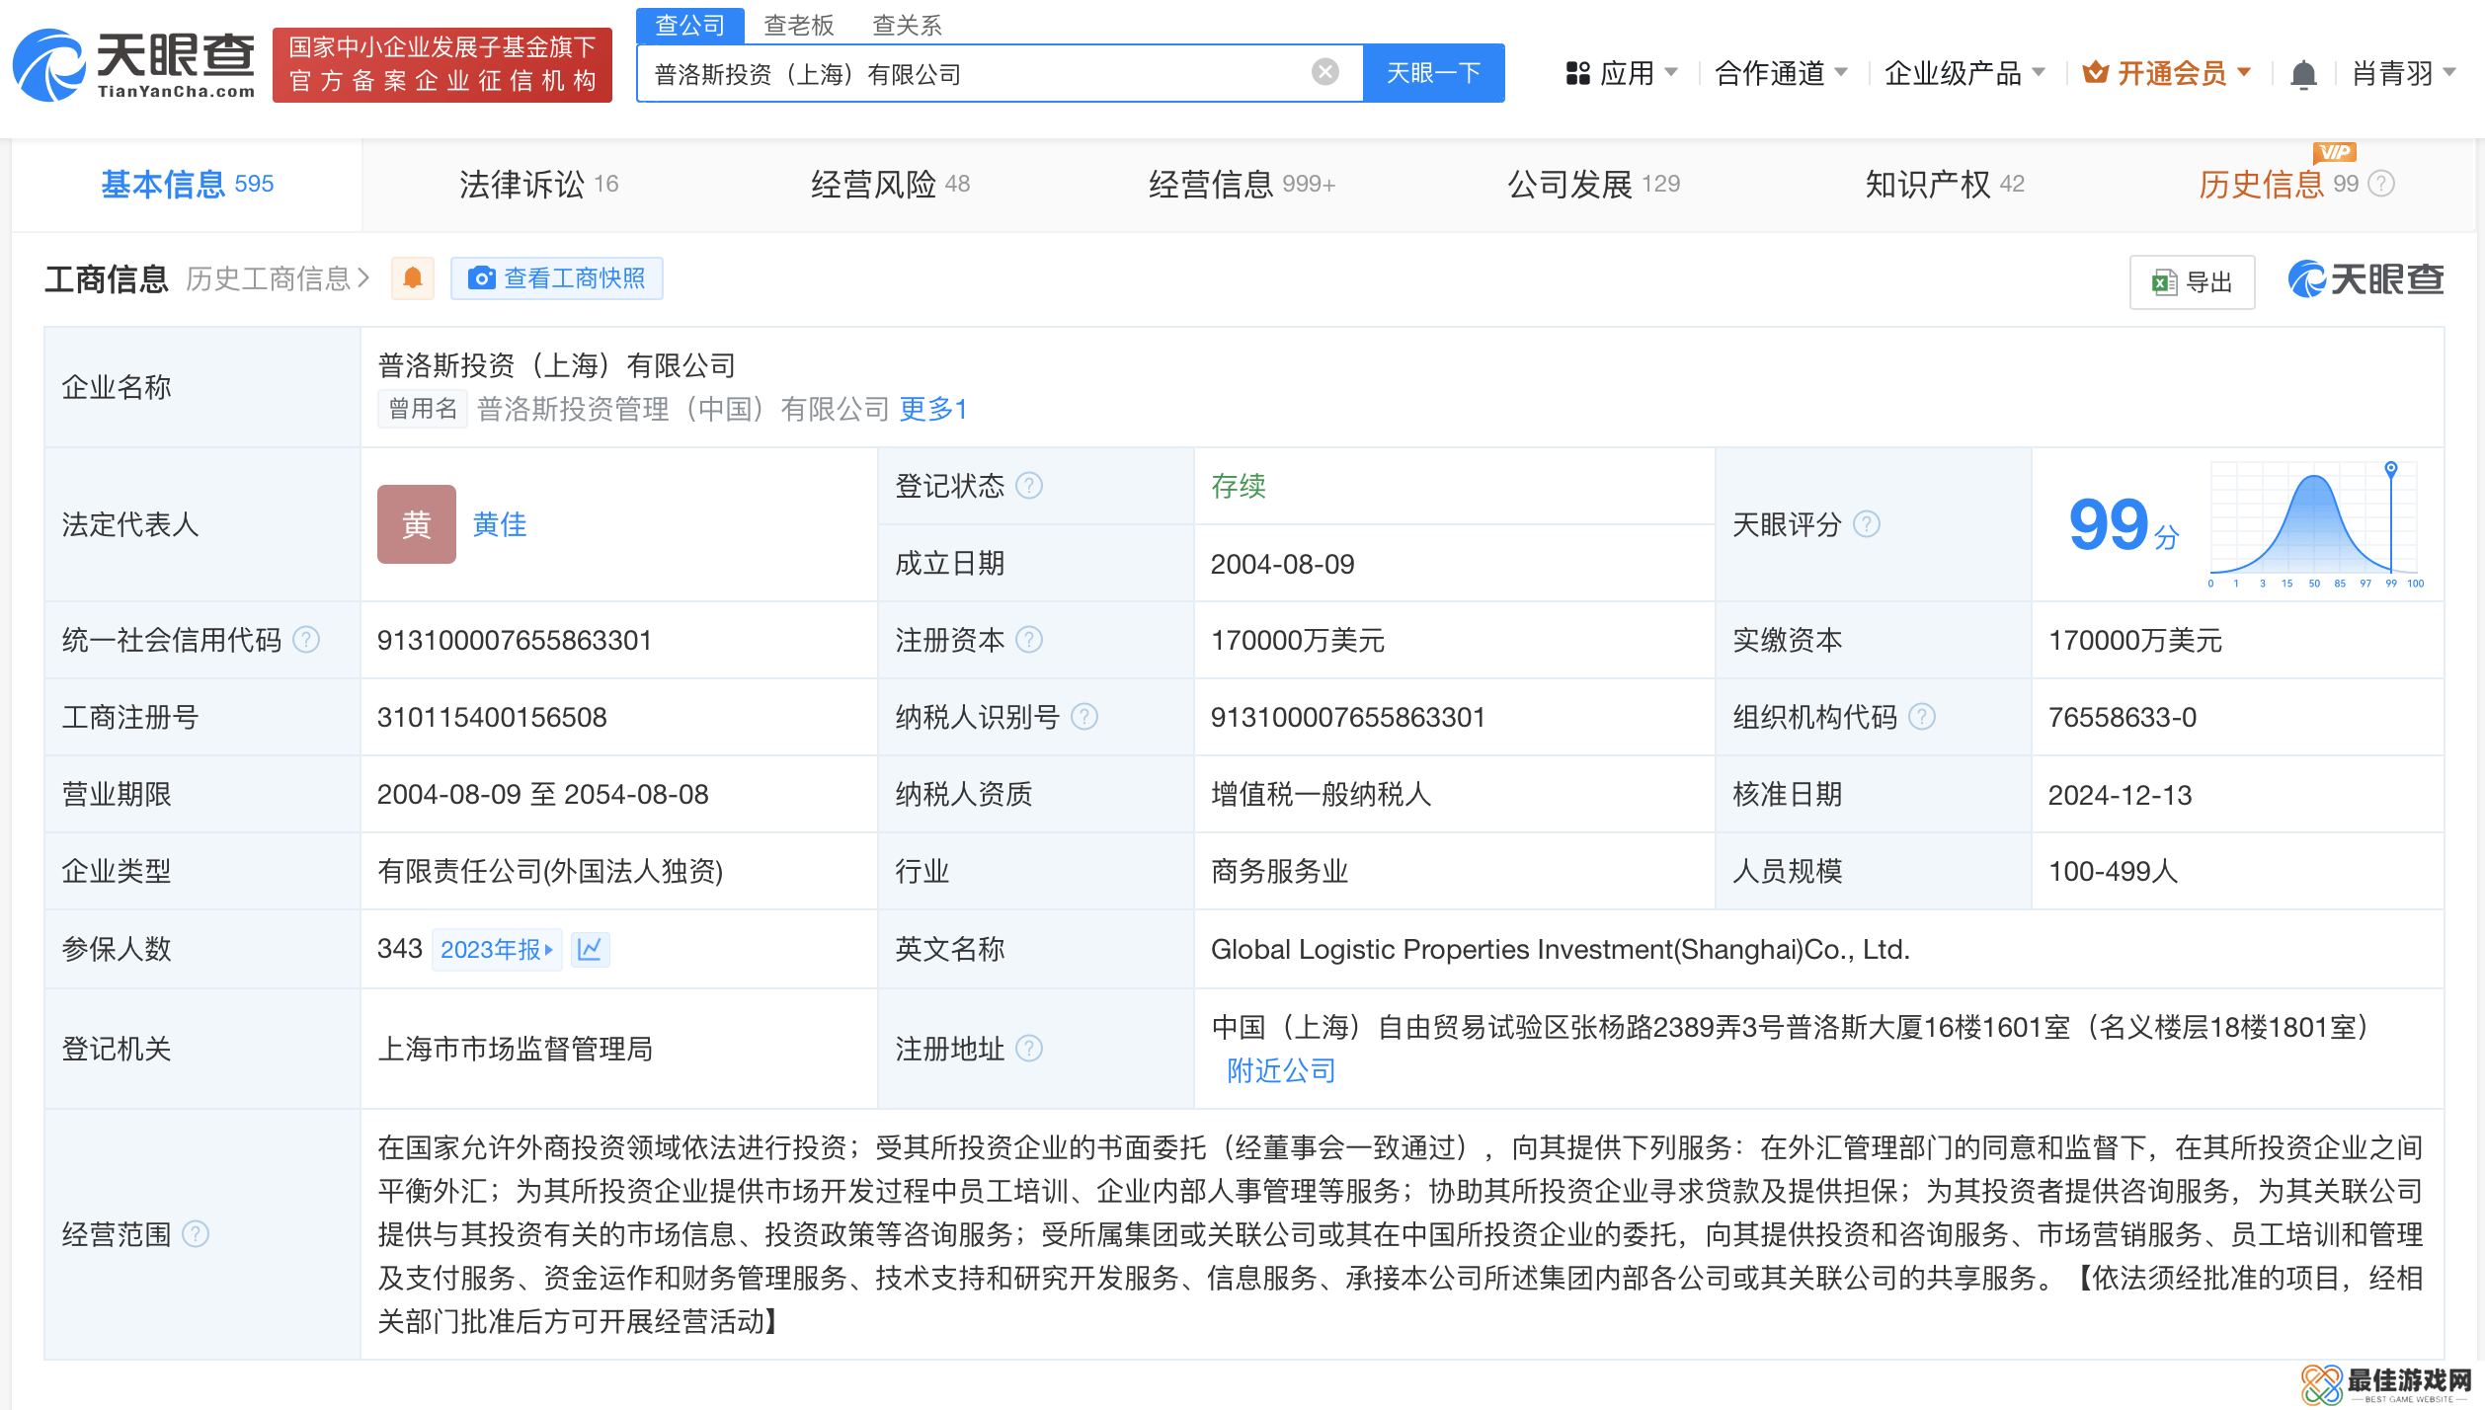Click help icon beside 经营范围

pyautogui.click(x=196, y=1234)
